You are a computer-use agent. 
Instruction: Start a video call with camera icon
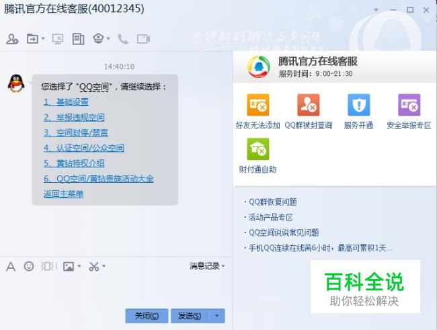coord(143,39)
